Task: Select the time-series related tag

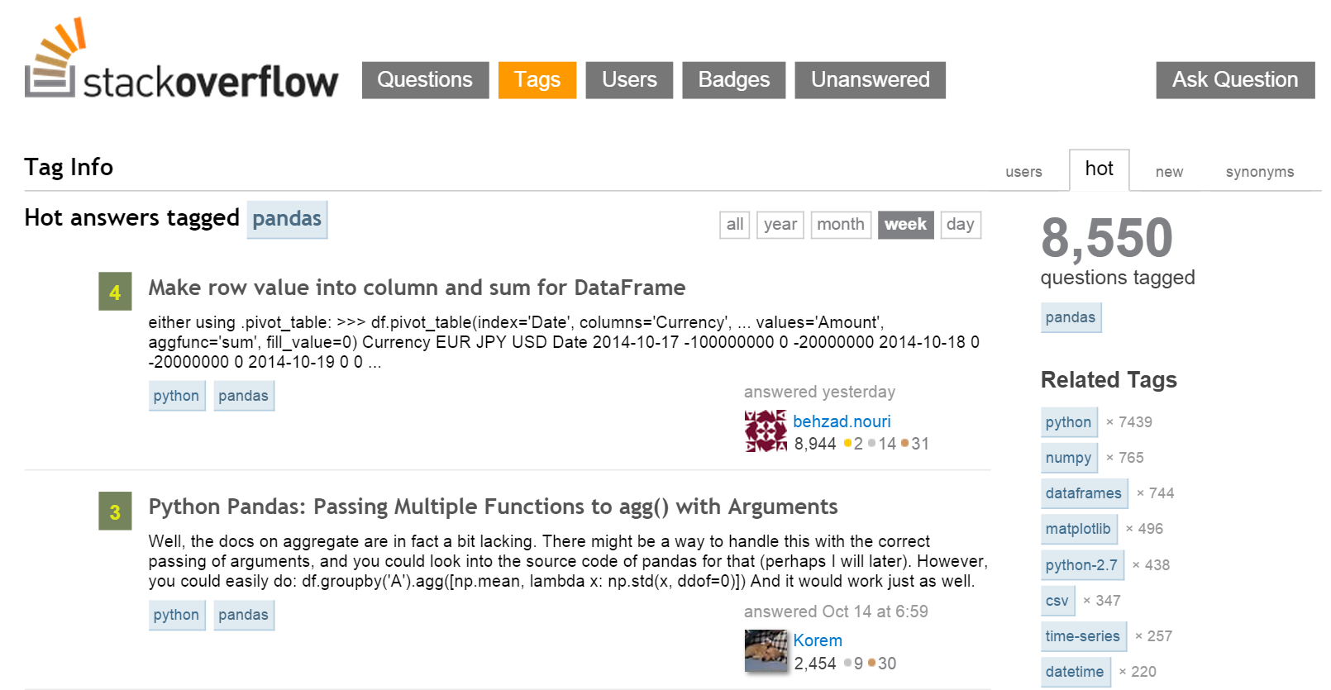Action: [x=1082, y=636]
